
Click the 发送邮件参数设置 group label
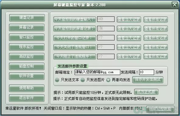tap(72, 66)
